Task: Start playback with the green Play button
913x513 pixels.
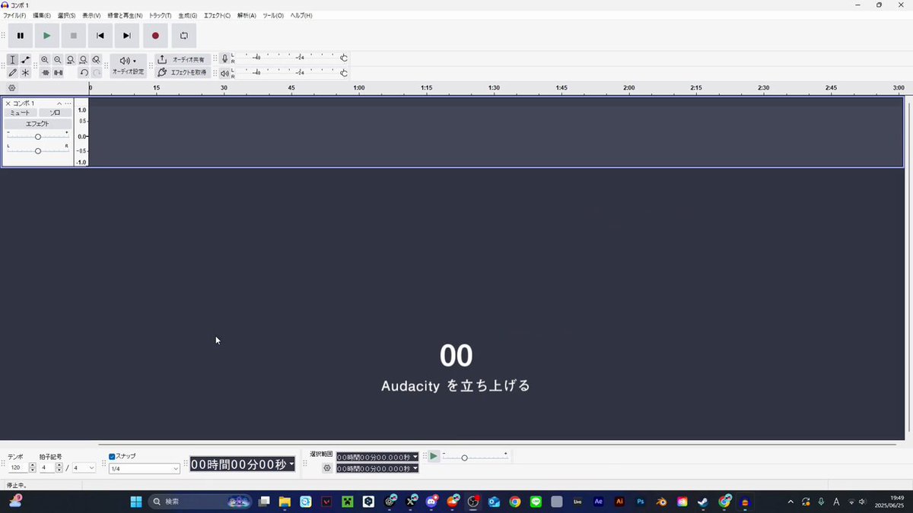Action: pos(47,36)
